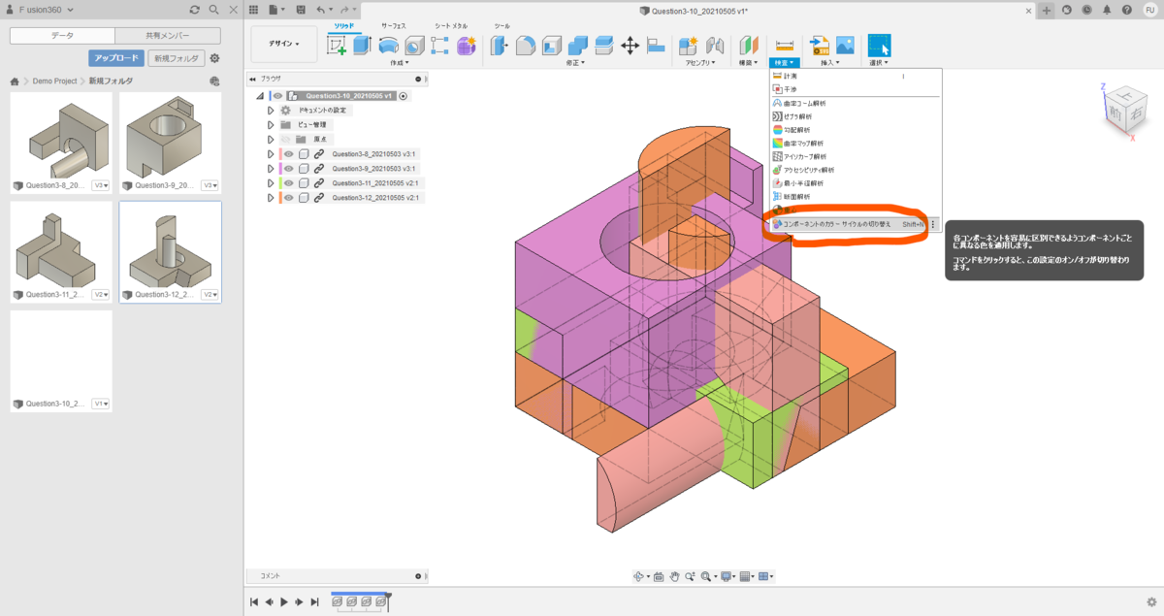Screen dimensions: 1164x616
Task: Expand the Question3-12_20210505 tree node
Action: click(x=272, y=198)
